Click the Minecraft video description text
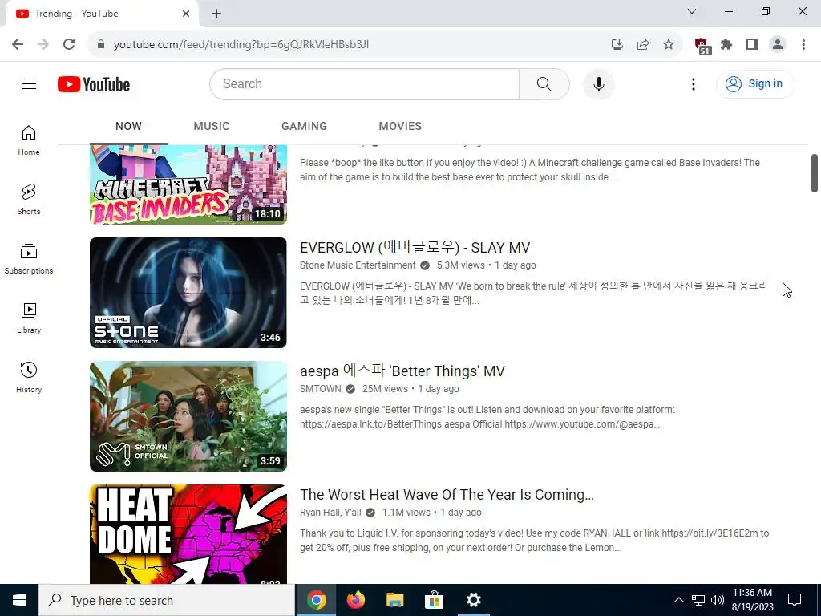Image resolution: width=821 pixels, height=616 pixels. click(x=530, y=170)
